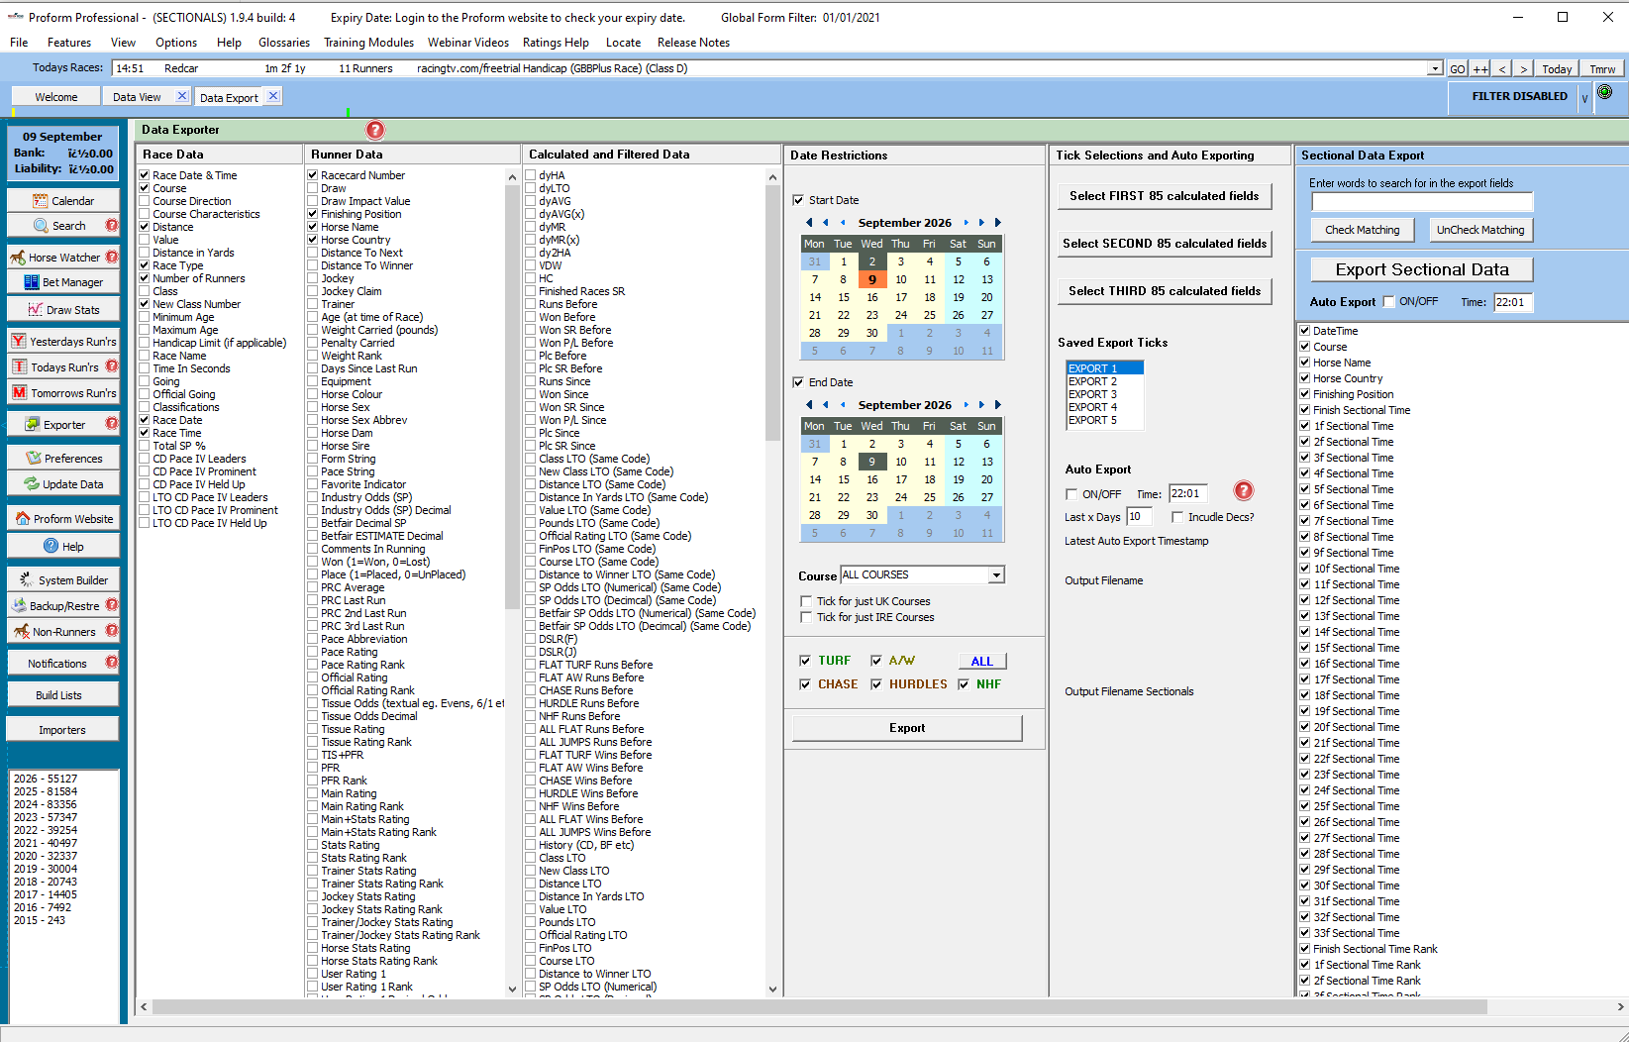Open Tomorrows Run'rs list
Screen dimensions: 1629x1042
[62, 393]
